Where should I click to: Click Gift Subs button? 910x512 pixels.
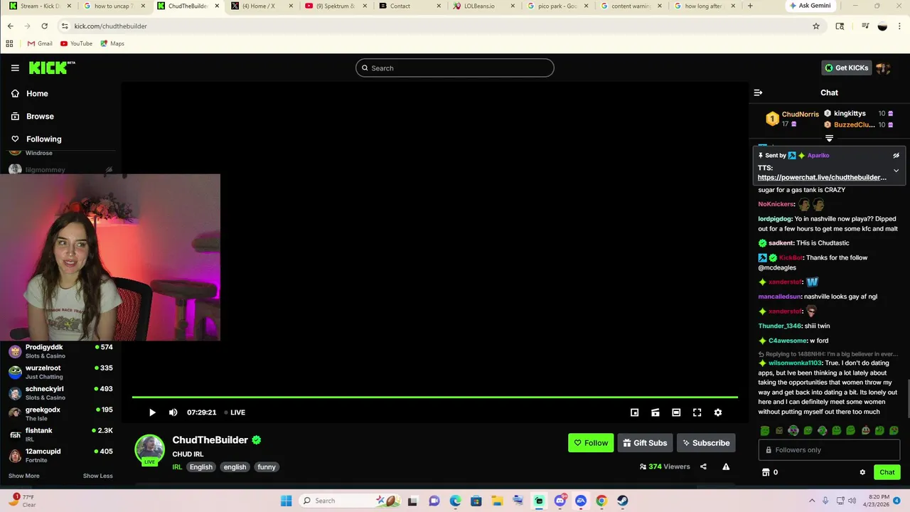645,443
